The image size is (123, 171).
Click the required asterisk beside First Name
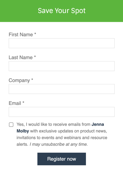click(x=35, y=34)
